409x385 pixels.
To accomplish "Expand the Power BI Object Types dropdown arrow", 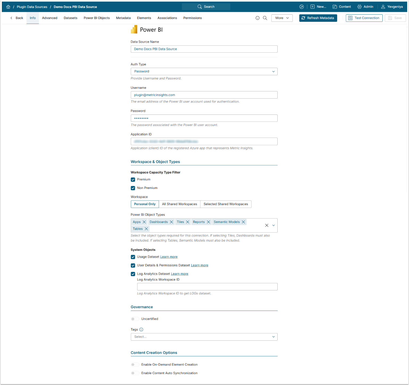I will (273, 225).
